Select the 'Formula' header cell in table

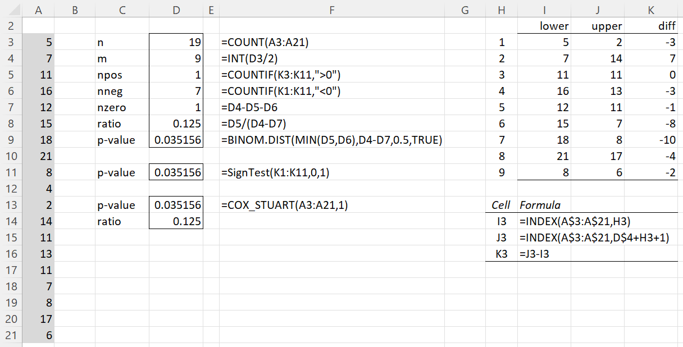click(x=544, y=205)
